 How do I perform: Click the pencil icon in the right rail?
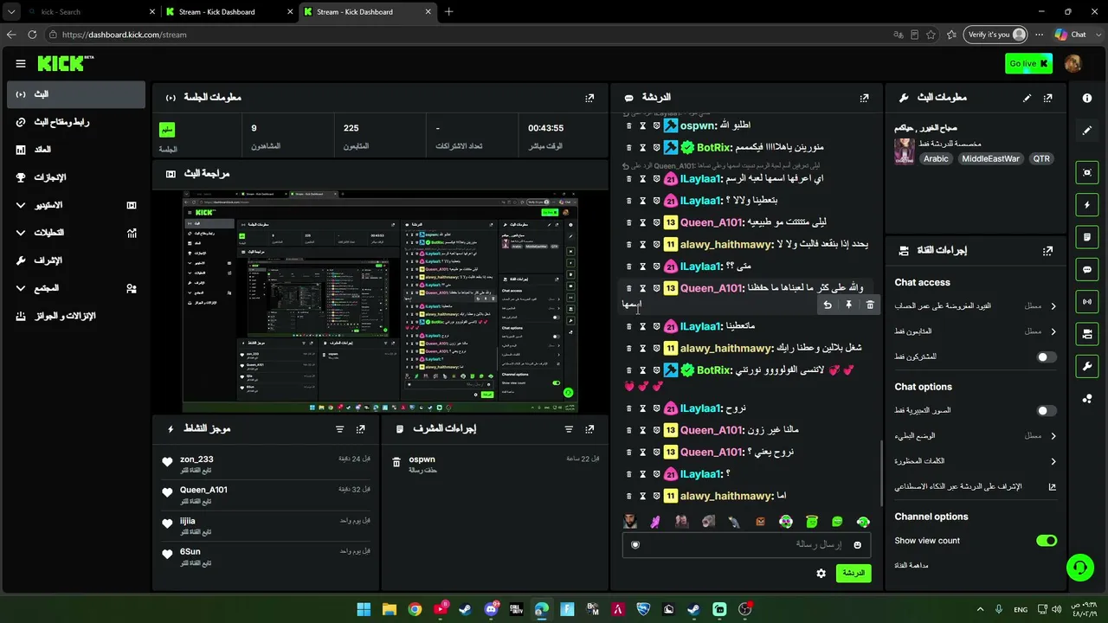click(1087, 131)
